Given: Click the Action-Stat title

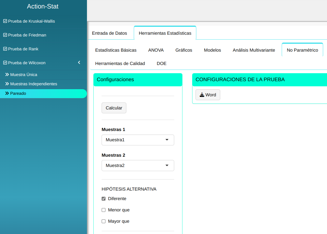Looking at the screenshot, I should pyautogui.click(x=43, y=6).
